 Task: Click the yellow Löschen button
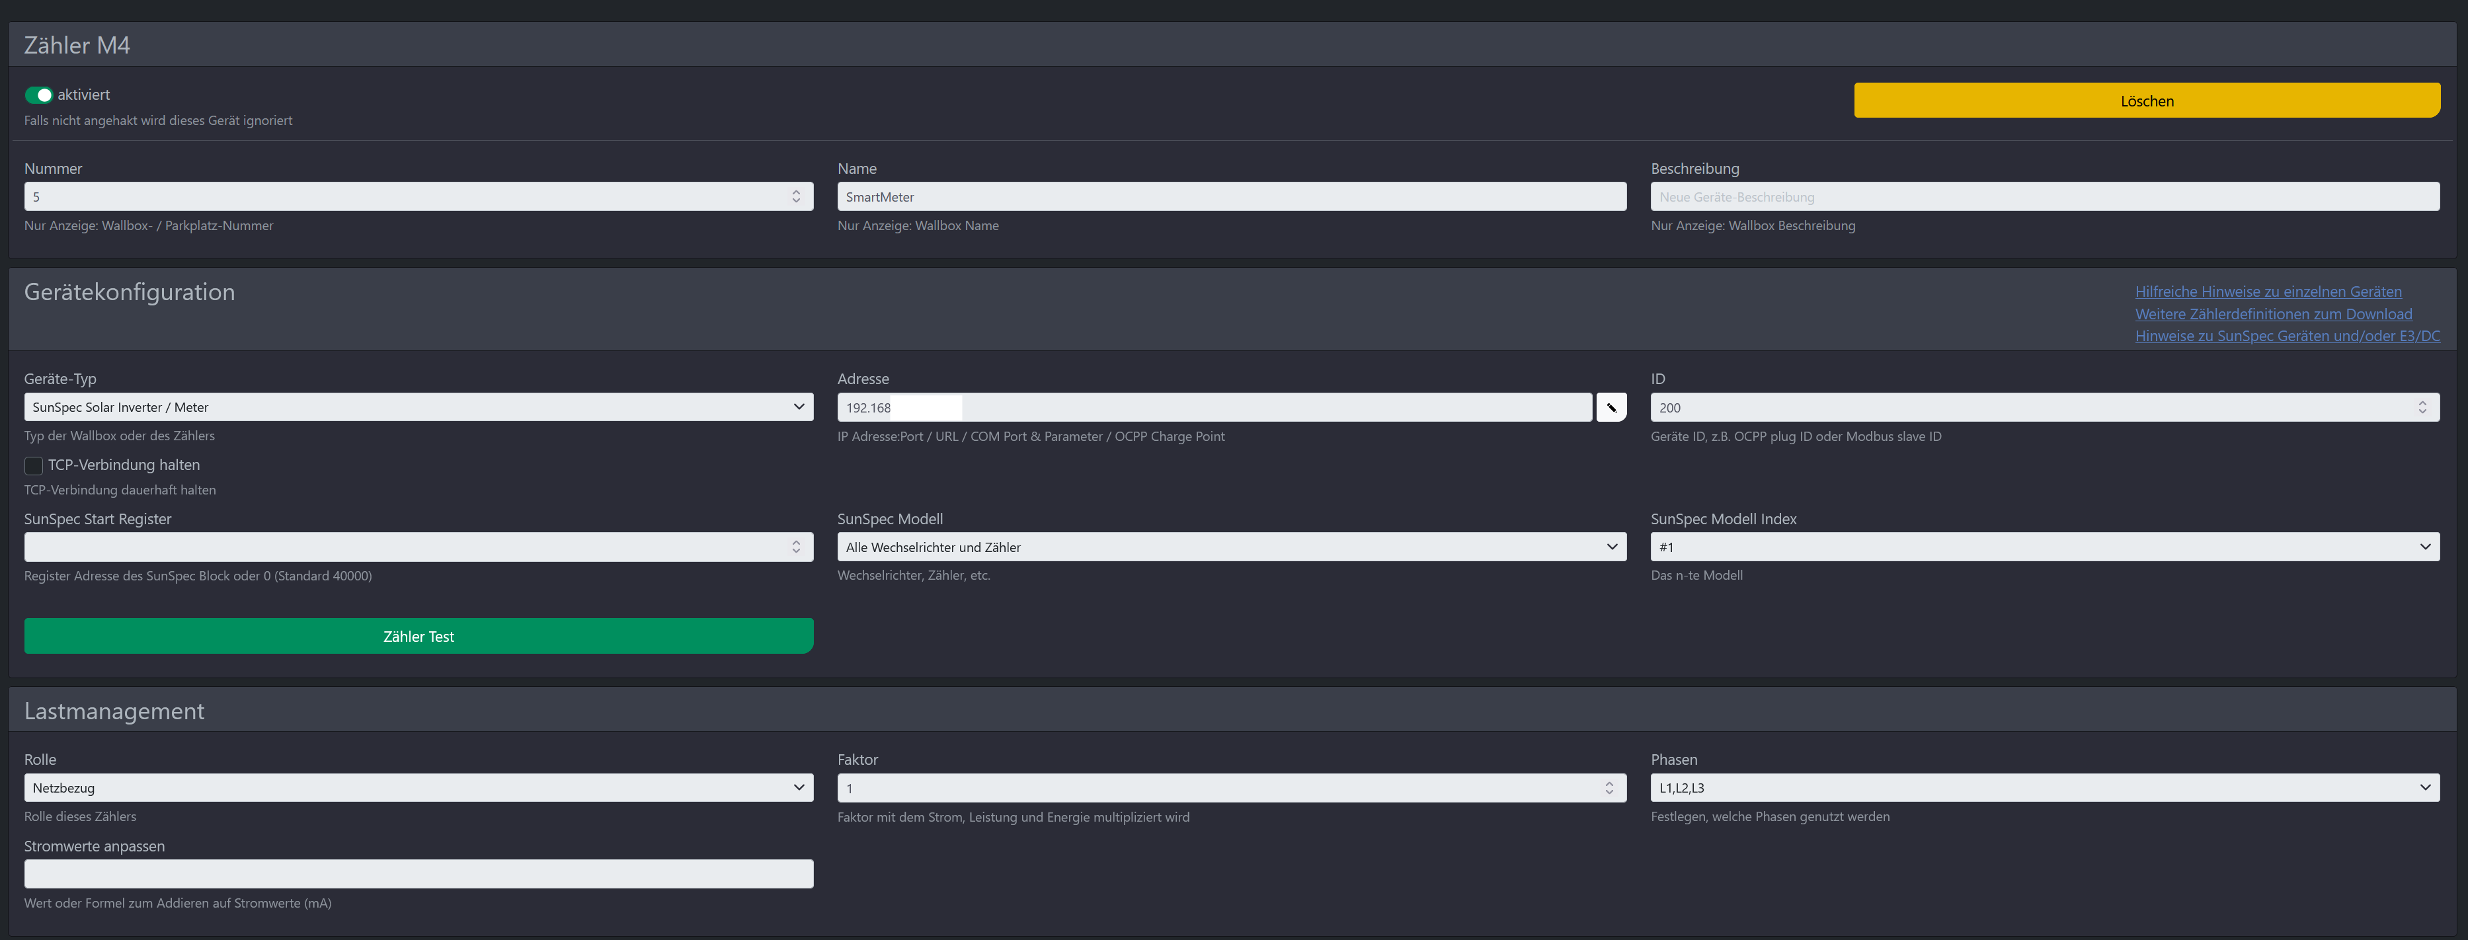pos(2146,100)
